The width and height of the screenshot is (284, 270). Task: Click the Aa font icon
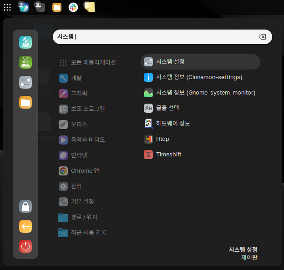148,108
